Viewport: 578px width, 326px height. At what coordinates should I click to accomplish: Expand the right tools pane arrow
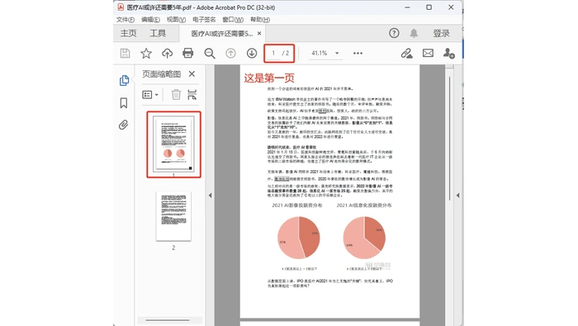[x=457, y=196]
